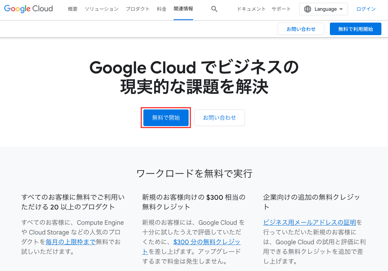The image size is (388, 271).
Task: Open the サポート link
Action: [281, 9]
